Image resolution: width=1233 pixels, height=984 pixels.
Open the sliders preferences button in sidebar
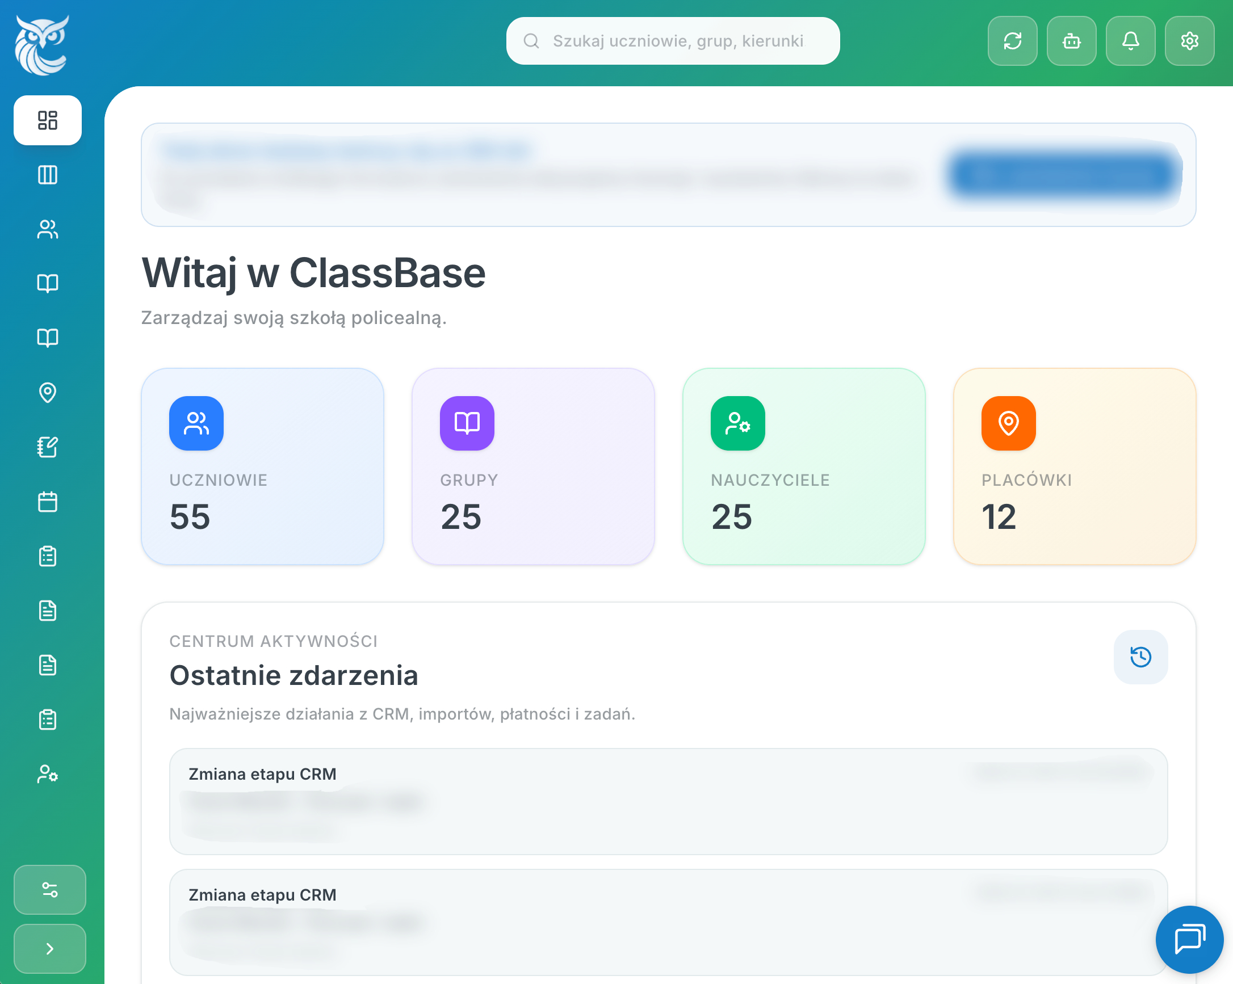50,890
